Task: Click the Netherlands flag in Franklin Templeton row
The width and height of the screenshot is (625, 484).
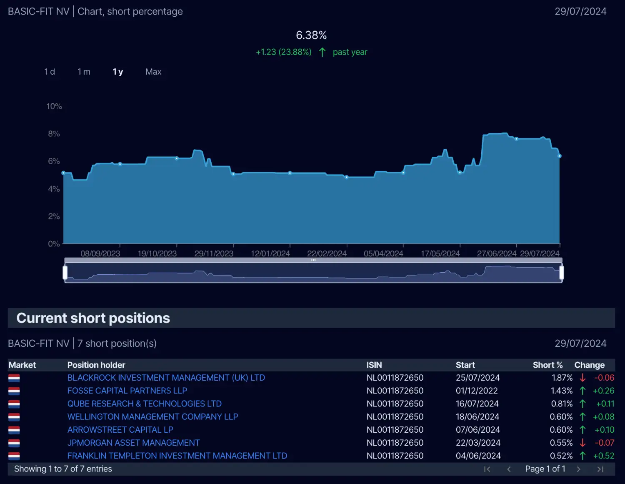Action: (x=14, y=456)
